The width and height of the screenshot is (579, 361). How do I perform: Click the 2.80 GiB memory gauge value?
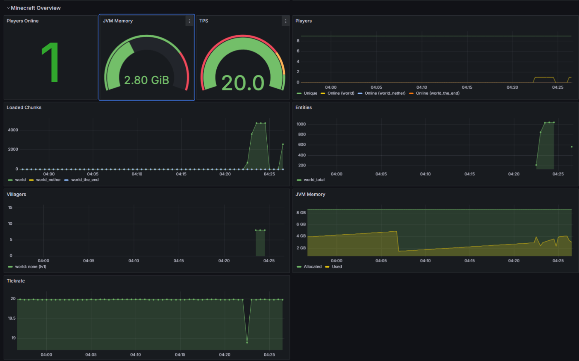pyautogui.click(x=147, y=80)
